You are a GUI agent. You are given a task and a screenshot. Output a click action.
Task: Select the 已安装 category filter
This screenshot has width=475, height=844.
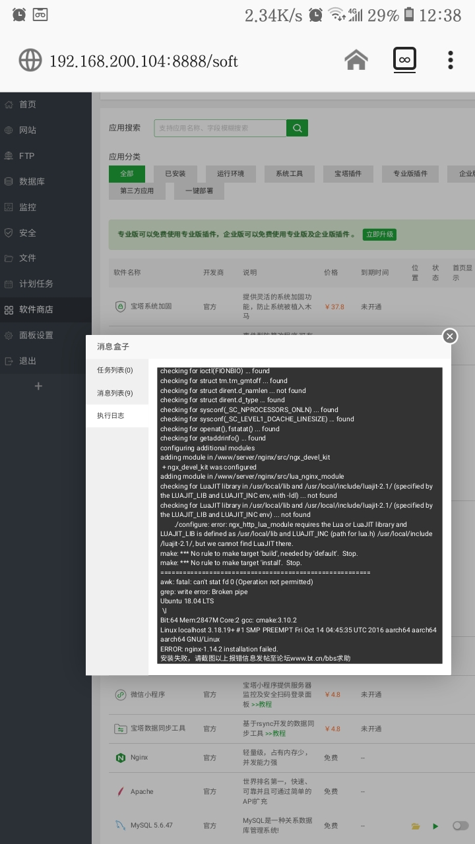tap(175, 173)
